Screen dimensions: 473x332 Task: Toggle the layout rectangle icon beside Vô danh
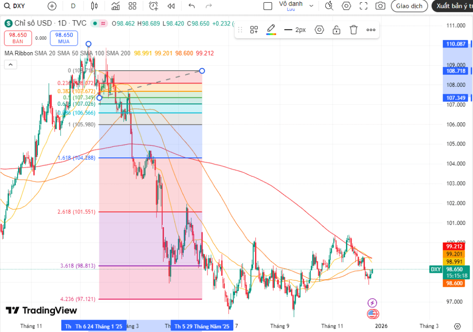click(267, 6)
